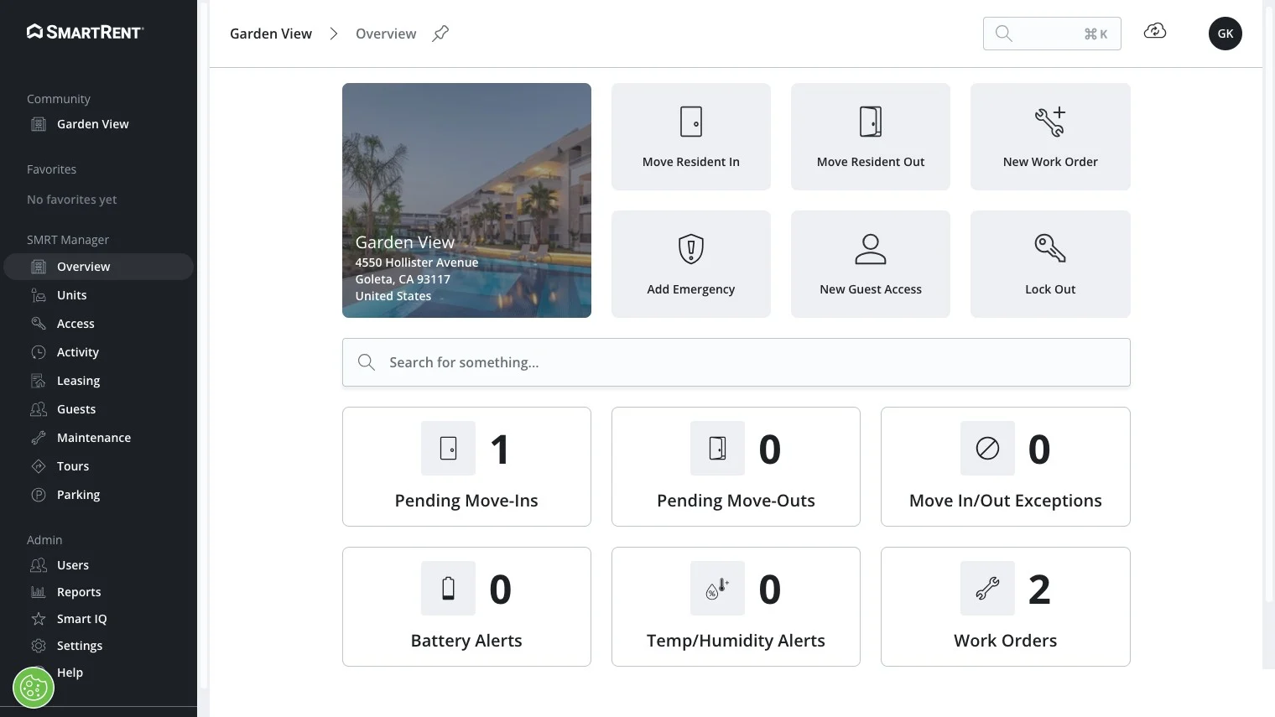
Task: Click the Pending Move-Outs door icon
Action: 717,449
